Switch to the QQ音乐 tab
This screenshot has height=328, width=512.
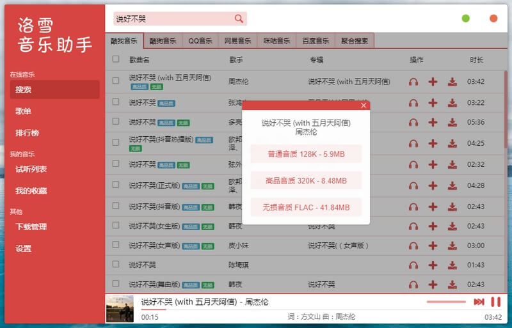(200, 41)
